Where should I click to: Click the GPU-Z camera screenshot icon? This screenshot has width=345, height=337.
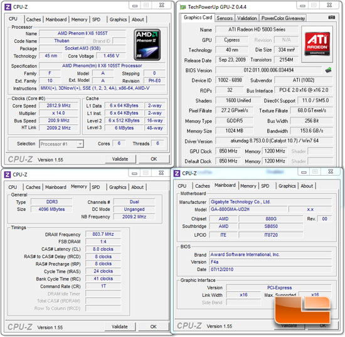click(331, 18)
